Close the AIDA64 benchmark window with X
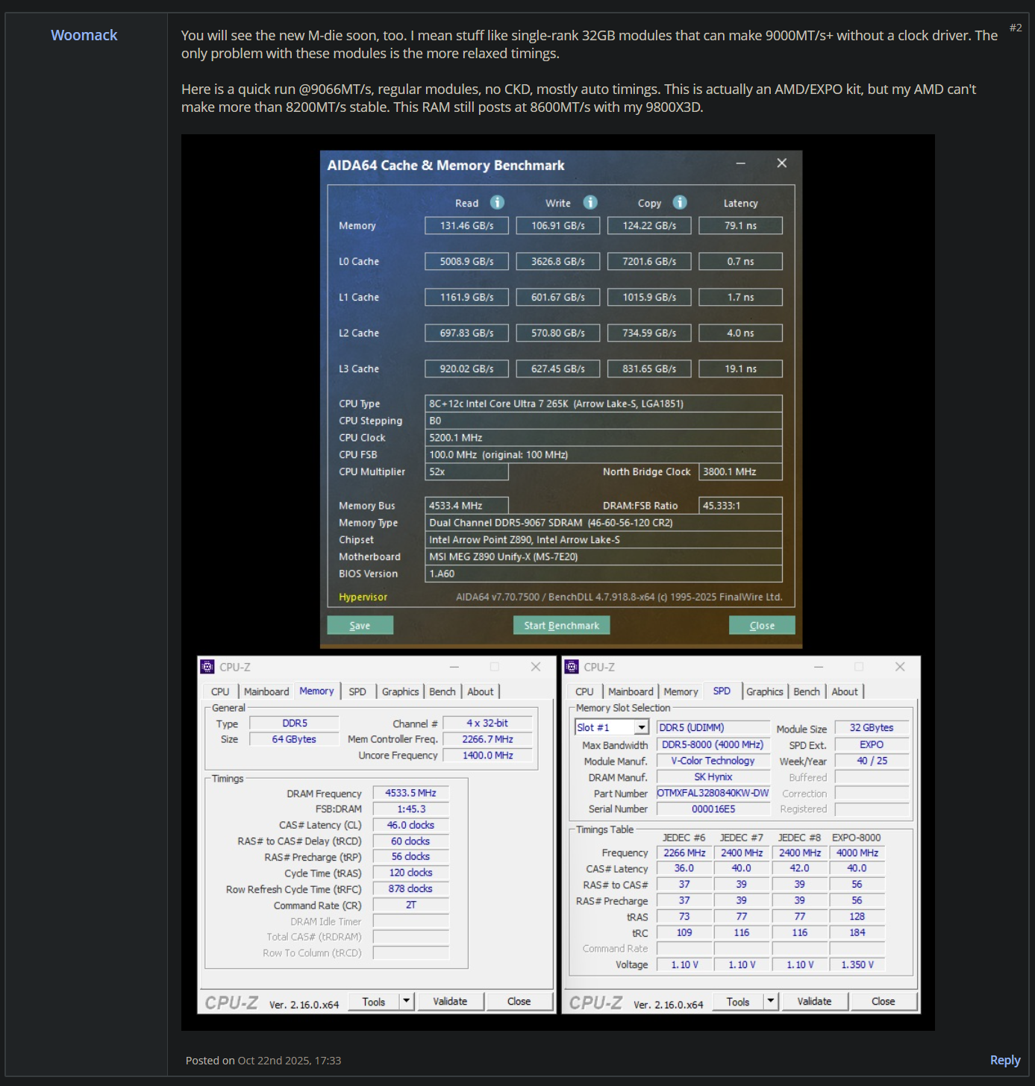 pyautogui.click(x=781, y=163)
